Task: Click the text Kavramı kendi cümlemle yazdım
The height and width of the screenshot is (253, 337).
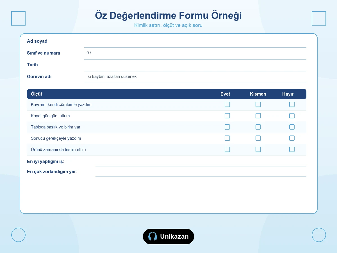Action: tap(61, 105)
